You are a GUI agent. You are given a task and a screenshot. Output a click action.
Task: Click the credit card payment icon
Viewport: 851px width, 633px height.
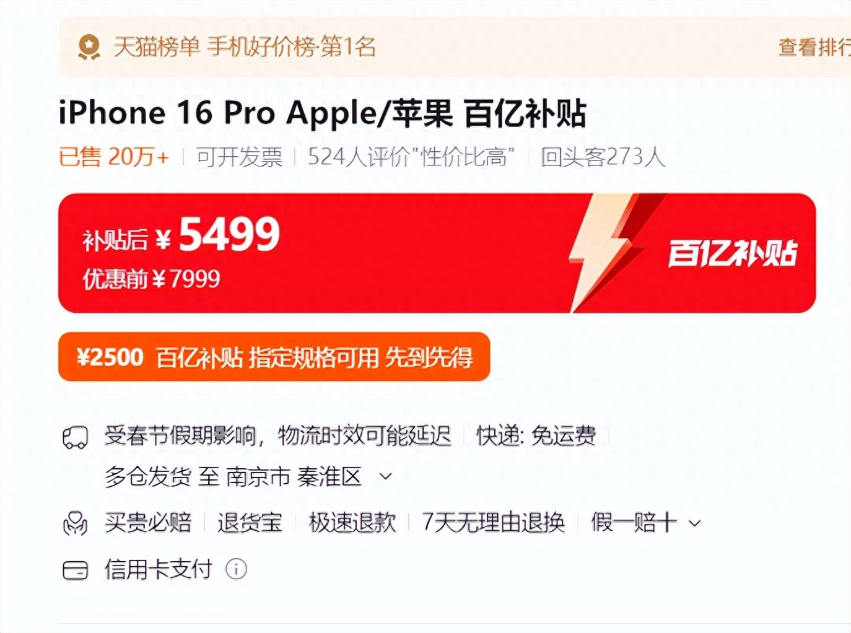(76, 570)
